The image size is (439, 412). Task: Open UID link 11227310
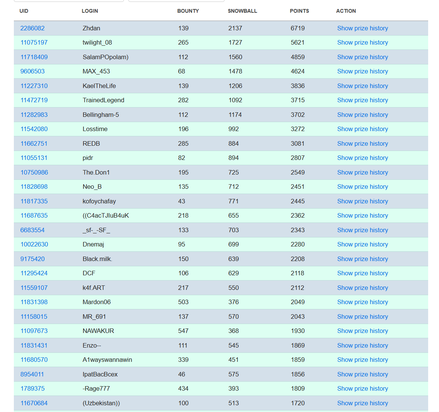(34, 86)
